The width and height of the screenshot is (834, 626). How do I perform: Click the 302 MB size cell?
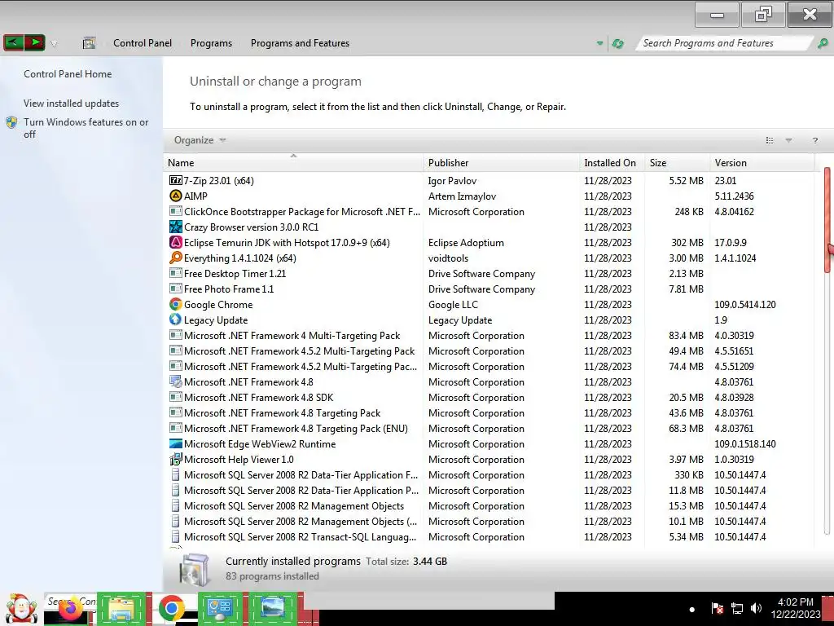(x=687, y=242)
